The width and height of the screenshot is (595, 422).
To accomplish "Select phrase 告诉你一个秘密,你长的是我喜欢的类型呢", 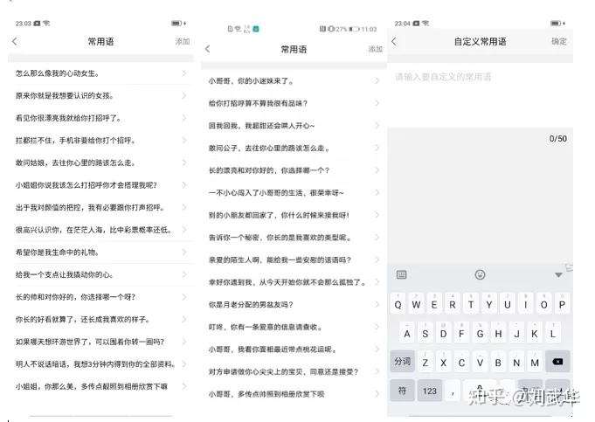I will pyautogui.click(x=280, y=237).
